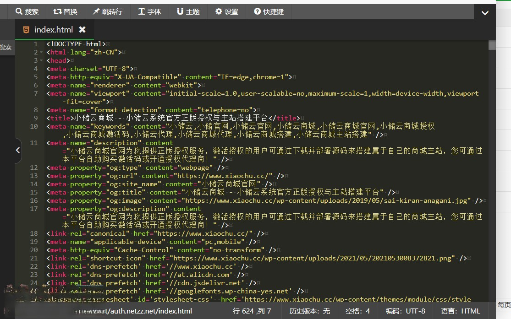511x319 pixels.
Task: Expand the left side panel arrow
Action: coord(17,150)
